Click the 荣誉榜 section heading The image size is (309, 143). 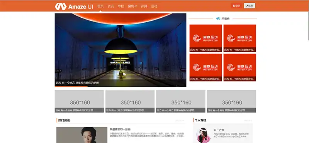tap(226, 18)
